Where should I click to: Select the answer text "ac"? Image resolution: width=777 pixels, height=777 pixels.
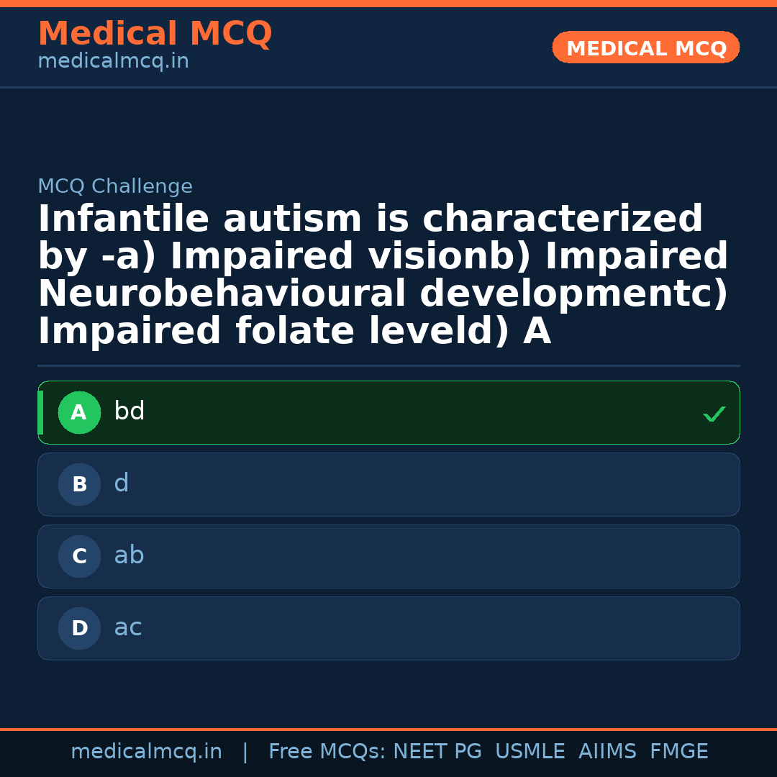(128, 627)
